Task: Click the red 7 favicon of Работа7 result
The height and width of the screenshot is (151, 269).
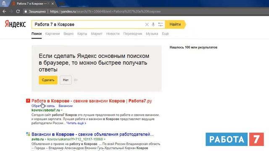Action: (28, 101)
